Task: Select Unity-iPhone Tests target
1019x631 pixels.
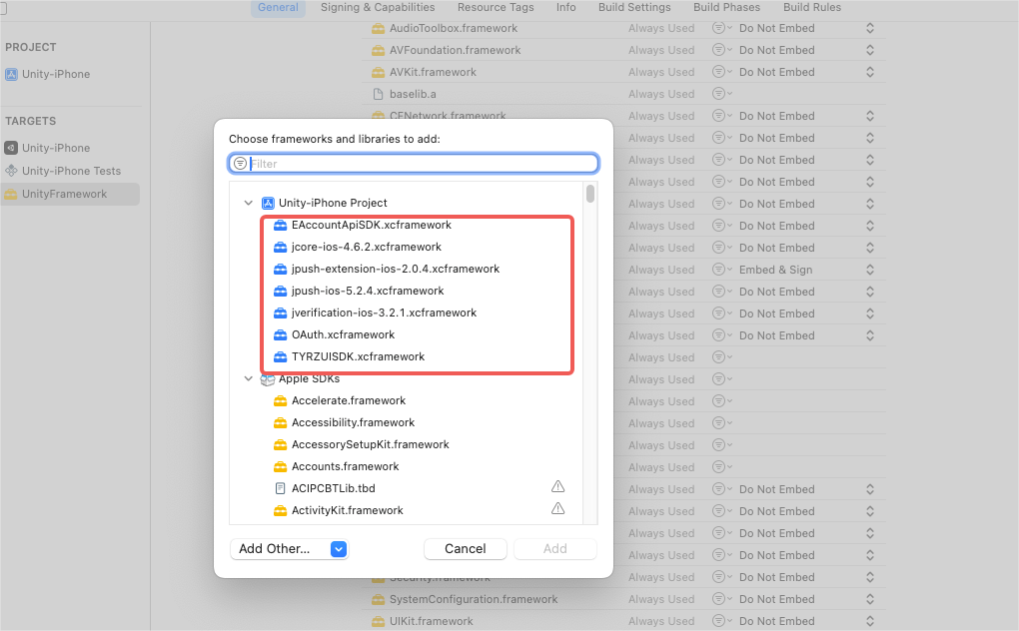Action: click(x=70, y=171)
